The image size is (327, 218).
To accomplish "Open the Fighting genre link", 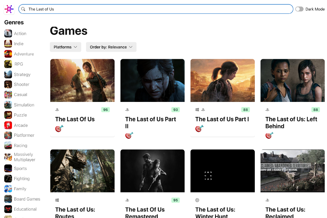I will (22, 179).
